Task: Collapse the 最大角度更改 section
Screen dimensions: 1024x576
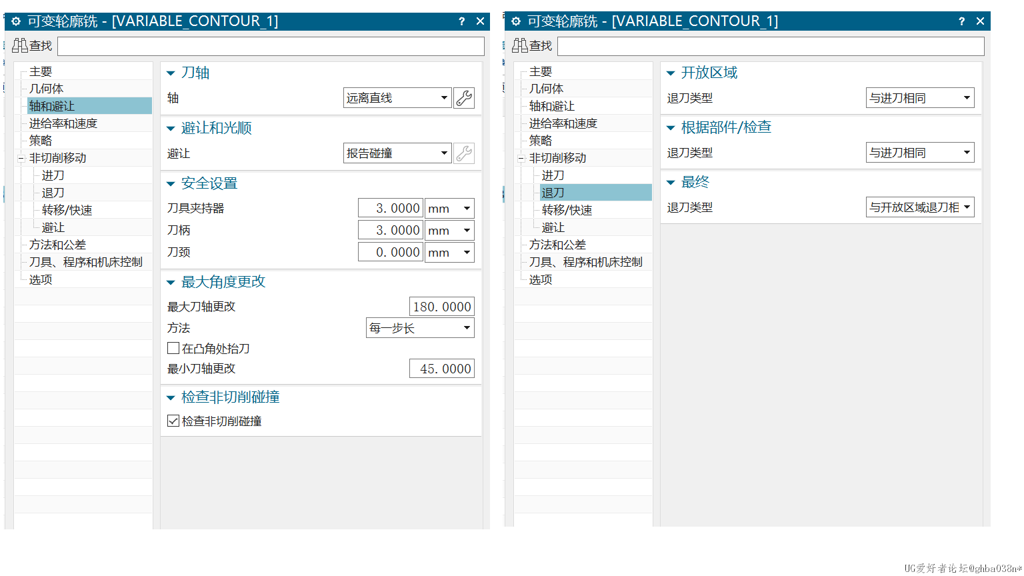Action: tap(171, 283)
